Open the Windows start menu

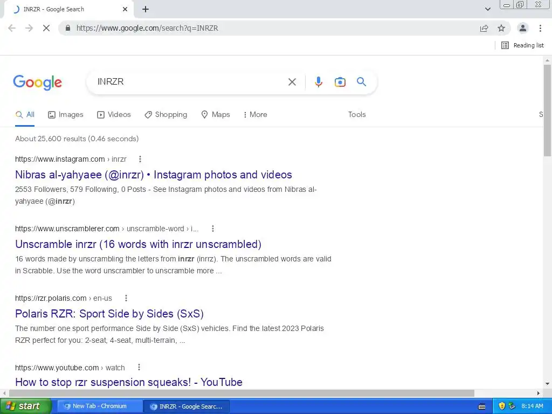tap(25, 406)
